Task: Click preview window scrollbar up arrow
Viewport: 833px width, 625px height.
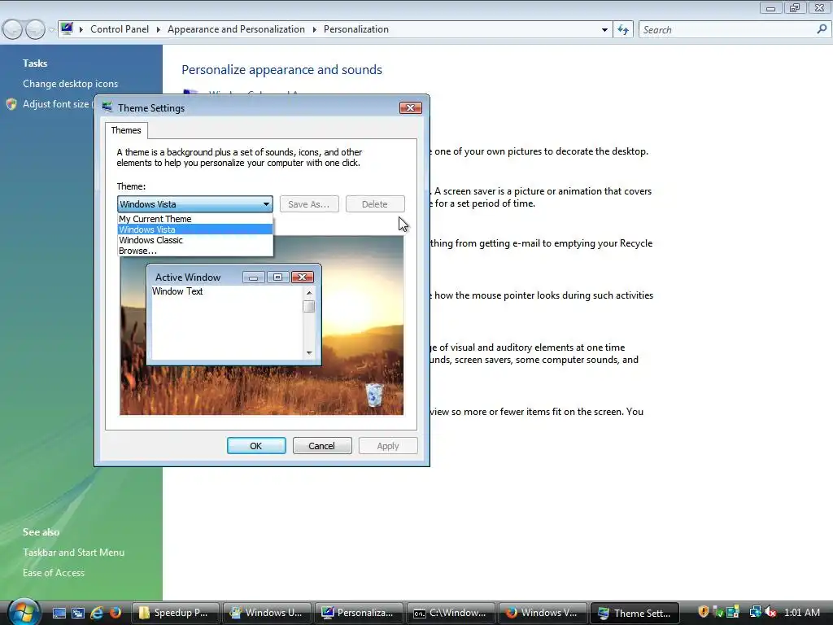Action: point(309,293)
